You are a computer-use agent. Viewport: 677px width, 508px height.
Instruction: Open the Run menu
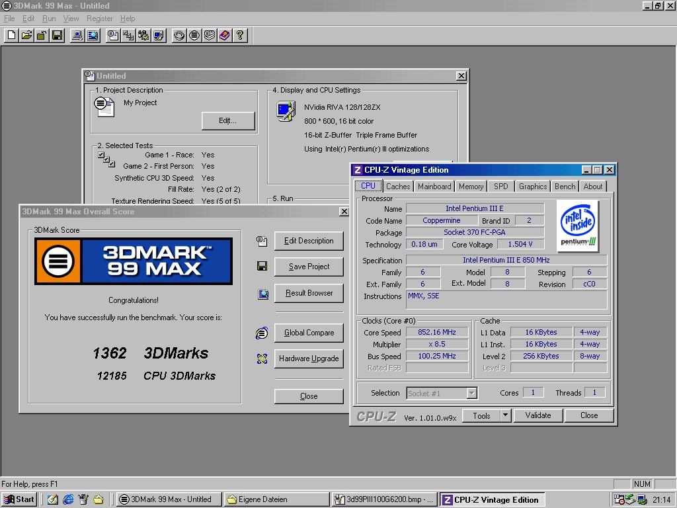[49, 19]
